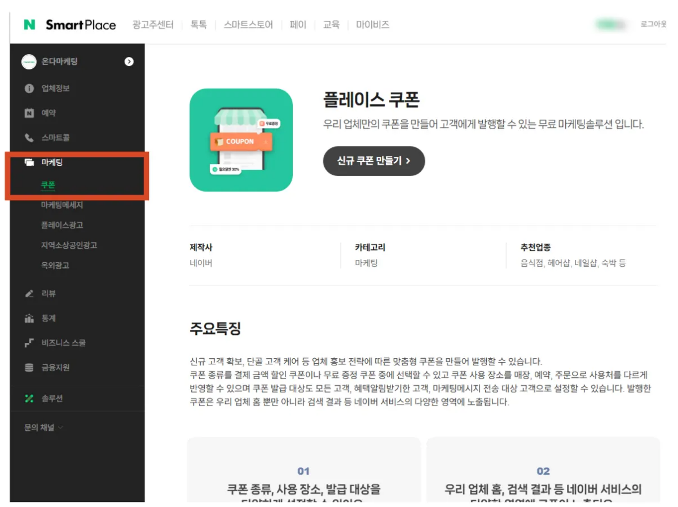Open 스마트스토어 in the top navigation
The height and width of the screenshot is (507, 678).
248,25
